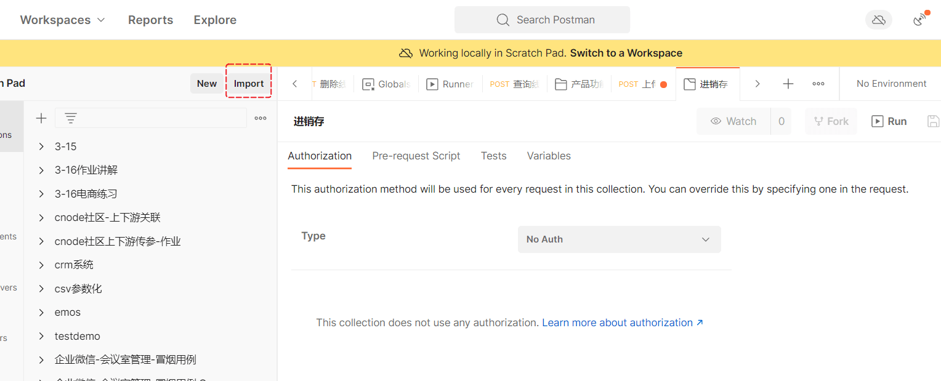The image size is (941, 381).
Task: Open the satellite capture requests icon
Action: 920,20
